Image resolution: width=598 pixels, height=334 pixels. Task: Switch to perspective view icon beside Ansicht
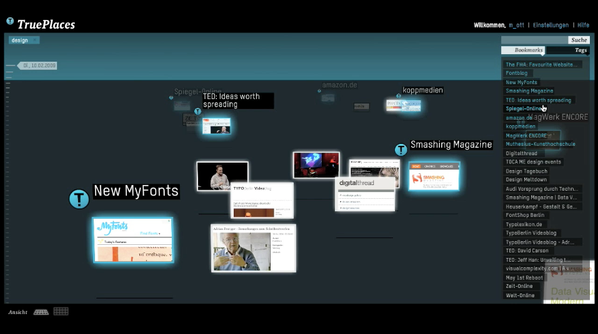click(41, 312)
